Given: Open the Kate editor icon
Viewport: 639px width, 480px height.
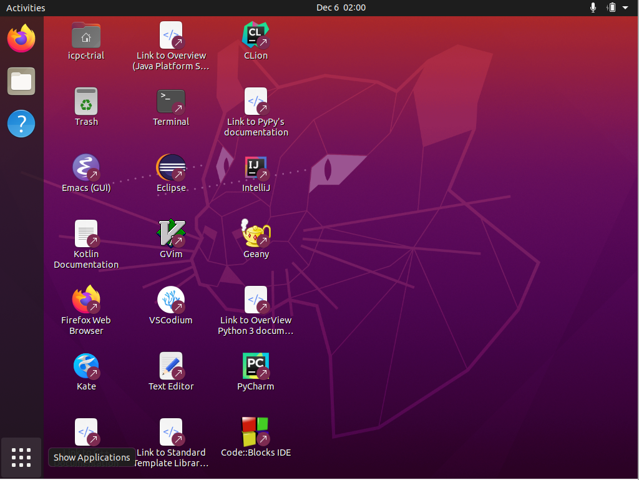Looking at the screenshot, I should click(86, 366).
